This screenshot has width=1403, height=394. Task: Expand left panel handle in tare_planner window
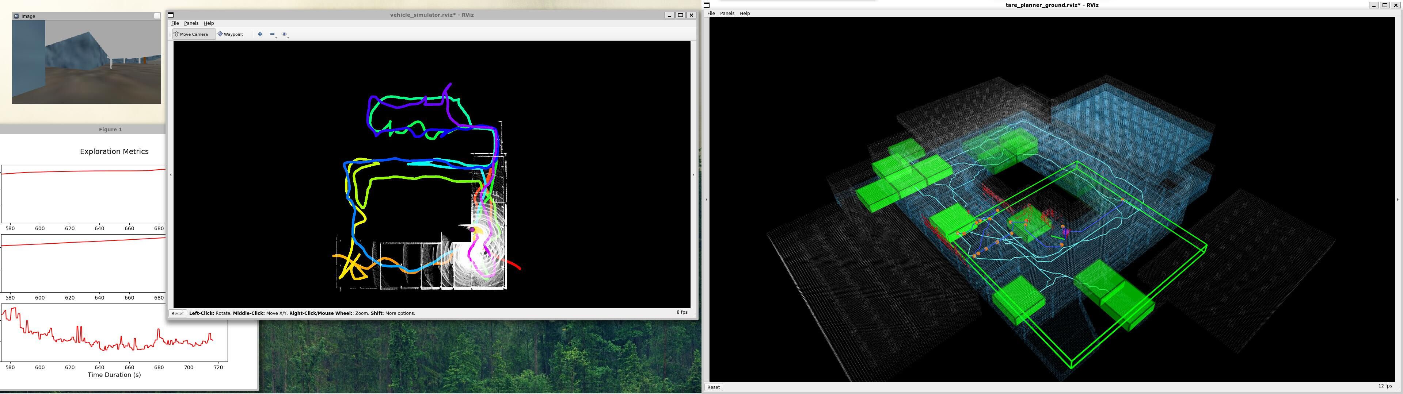[706, 199]
